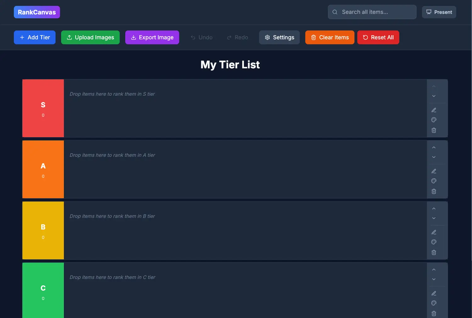Image resolution: width=472 pixels, height=318 pixels.
Task: Move S tier down with chevron
Action: [x=434, y=96]
